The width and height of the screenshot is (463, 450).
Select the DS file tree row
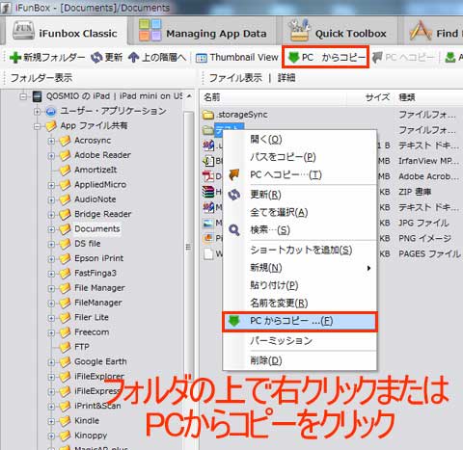(x=88, y=244)
